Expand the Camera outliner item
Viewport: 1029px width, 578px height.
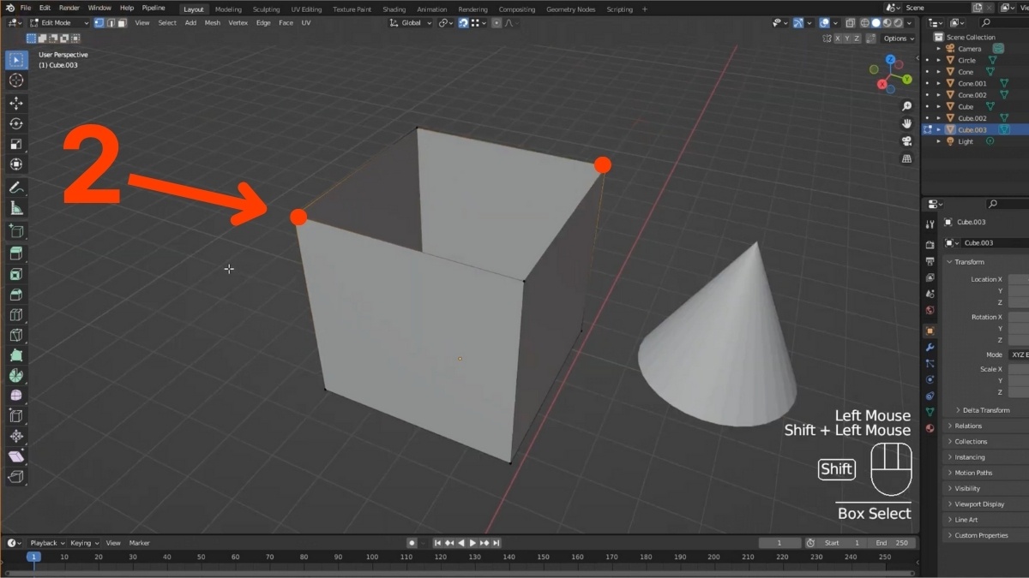pos(939,49)
